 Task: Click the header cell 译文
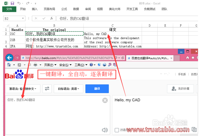click(112, 30)
